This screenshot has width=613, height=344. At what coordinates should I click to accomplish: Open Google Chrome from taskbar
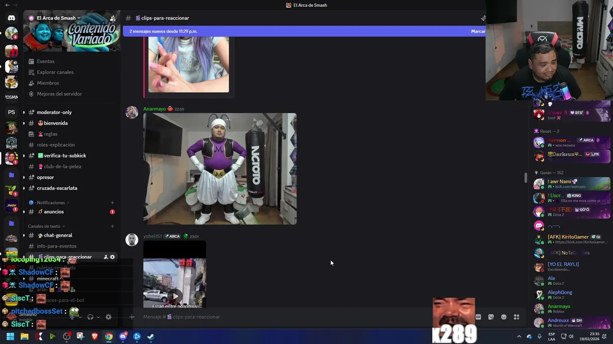click(x=109, y=336)
